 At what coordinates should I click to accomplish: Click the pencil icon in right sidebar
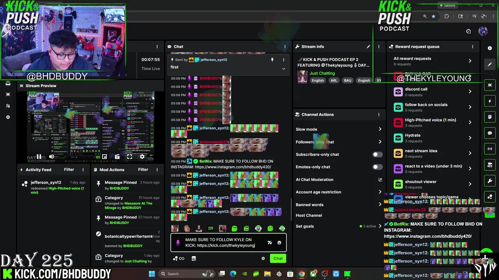(x=490, y=64)
